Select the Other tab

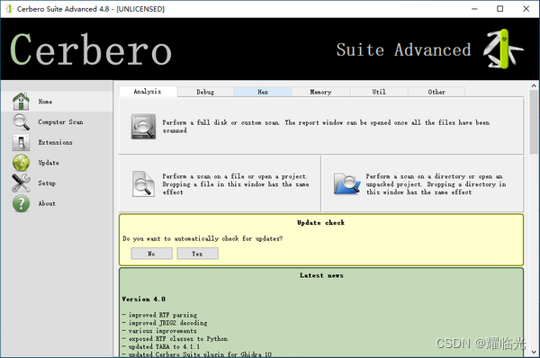436,92
